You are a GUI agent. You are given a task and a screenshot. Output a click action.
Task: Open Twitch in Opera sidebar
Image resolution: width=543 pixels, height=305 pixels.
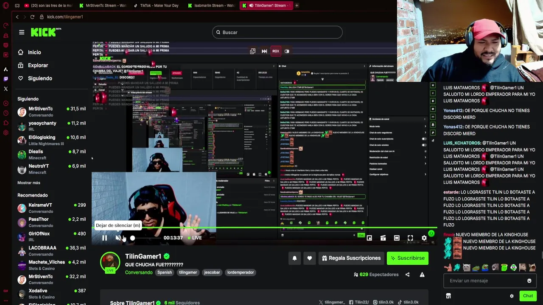click(x=6, y=79)
